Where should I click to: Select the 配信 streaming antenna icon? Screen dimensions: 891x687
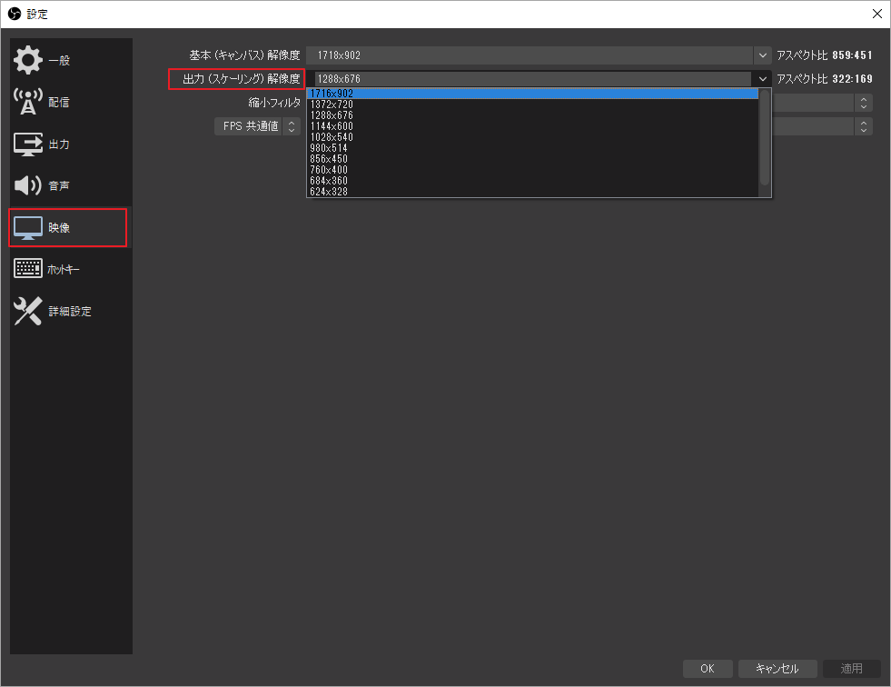tap(28, 102)
